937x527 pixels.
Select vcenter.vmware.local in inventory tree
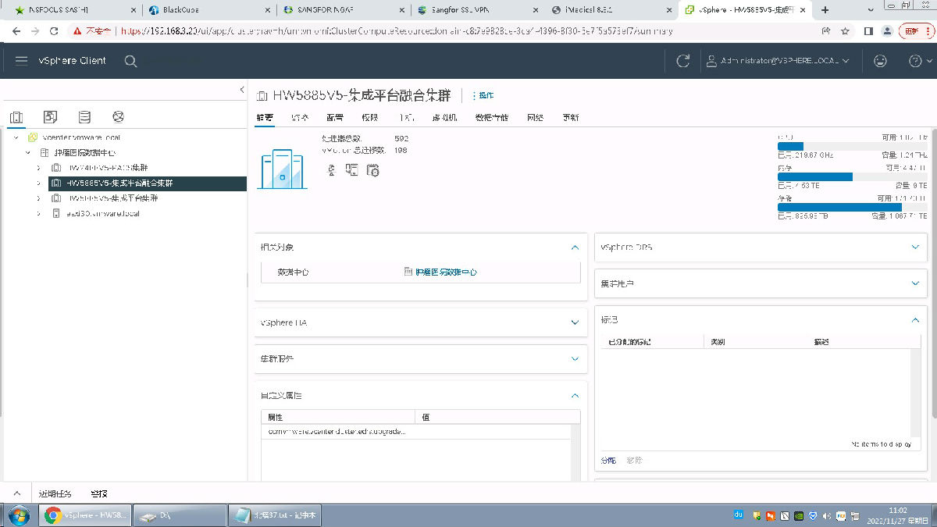[x=81, y=137]
